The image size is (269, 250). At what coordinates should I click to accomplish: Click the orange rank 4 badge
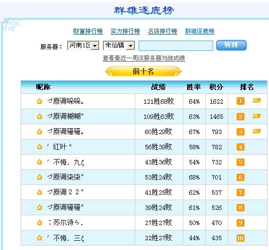241,147
